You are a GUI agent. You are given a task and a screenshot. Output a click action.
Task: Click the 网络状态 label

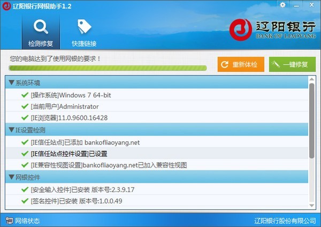[27, 221]
